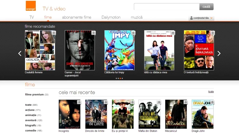Open the abonamente filme tab
239x133 pixels.
[x=76, y=17]
